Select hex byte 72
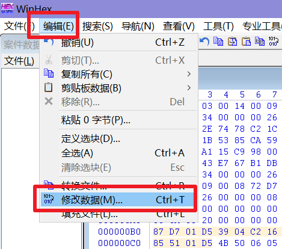Viewport: 282px width, 249px height. 256,186
